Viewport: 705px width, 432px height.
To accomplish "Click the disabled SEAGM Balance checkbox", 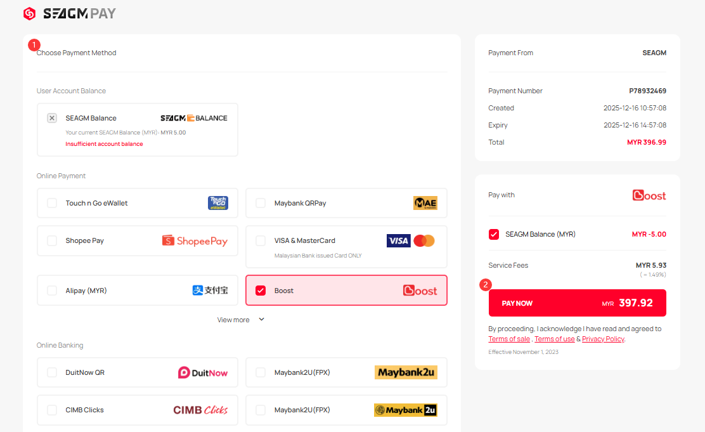I will [x=52, y=118].
